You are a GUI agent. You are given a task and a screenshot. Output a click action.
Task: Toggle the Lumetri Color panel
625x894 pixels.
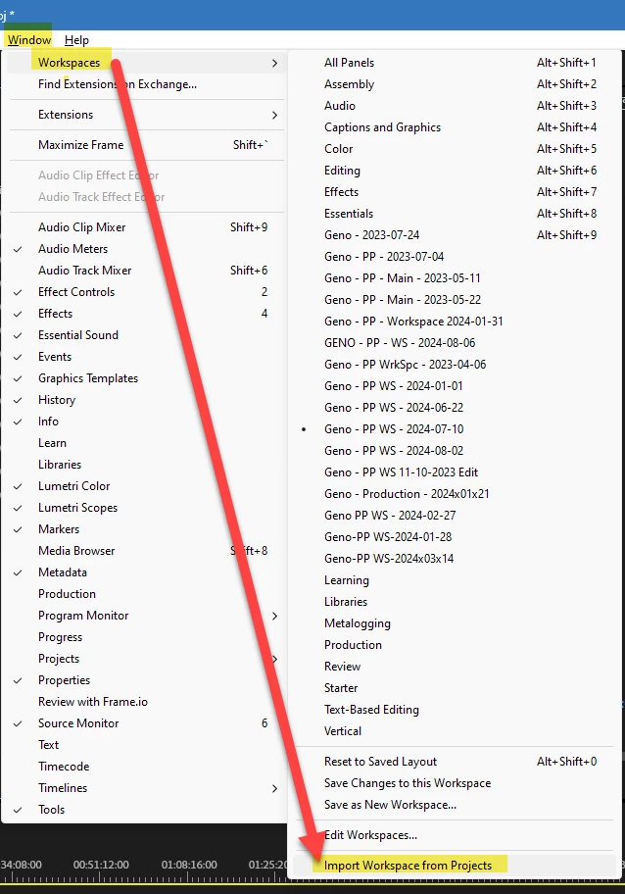pos(146,486)
